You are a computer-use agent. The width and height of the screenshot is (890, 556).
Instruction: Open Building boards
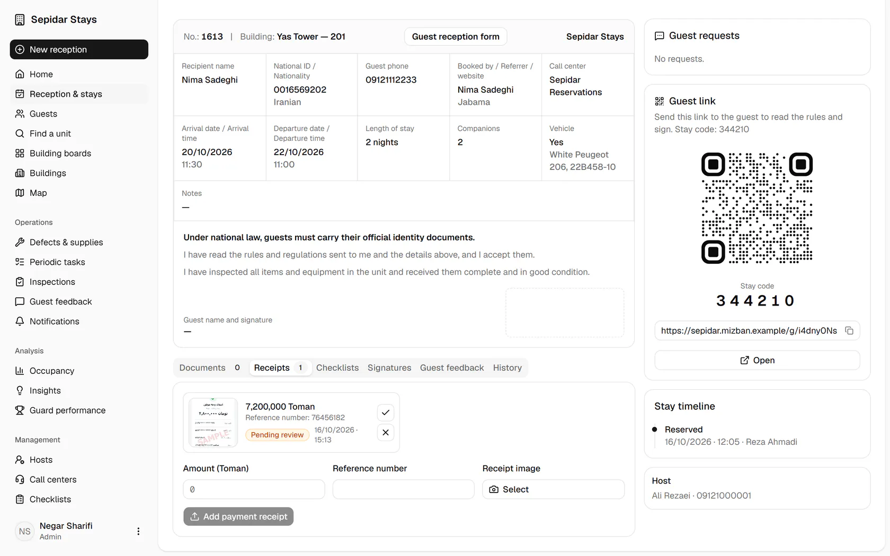pyautogui.click(x=79, y=153)
